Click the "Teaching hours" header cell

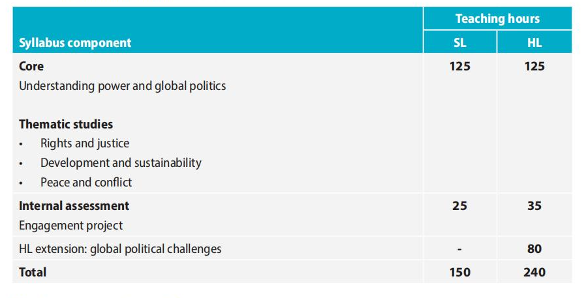point(497,19)
